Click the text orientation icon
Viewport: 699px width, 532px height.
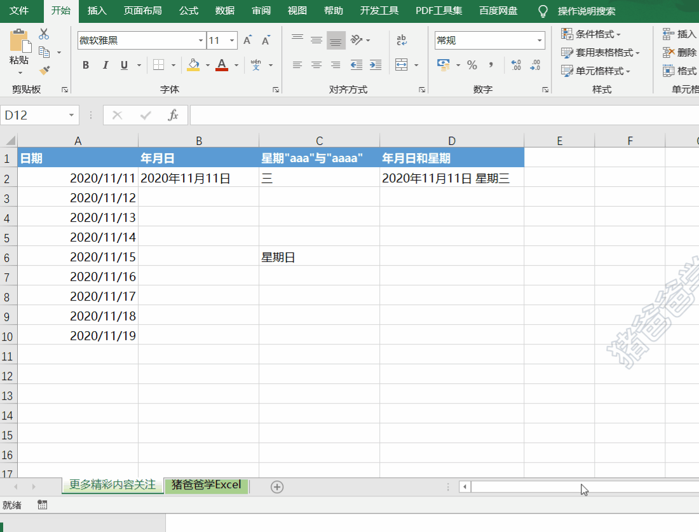(x=356, y=40)
